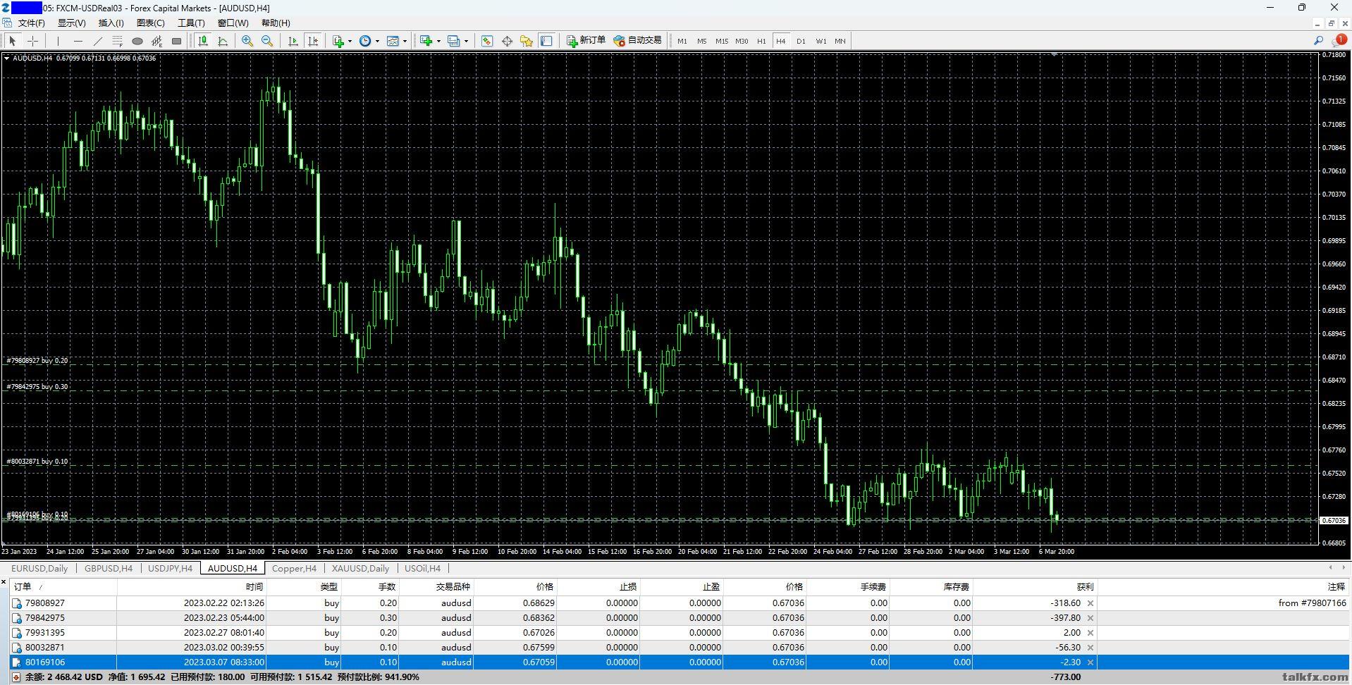Switch to the EURUSD,Daily chart tab
The image size is (1352, 685).
coord(39,568)
